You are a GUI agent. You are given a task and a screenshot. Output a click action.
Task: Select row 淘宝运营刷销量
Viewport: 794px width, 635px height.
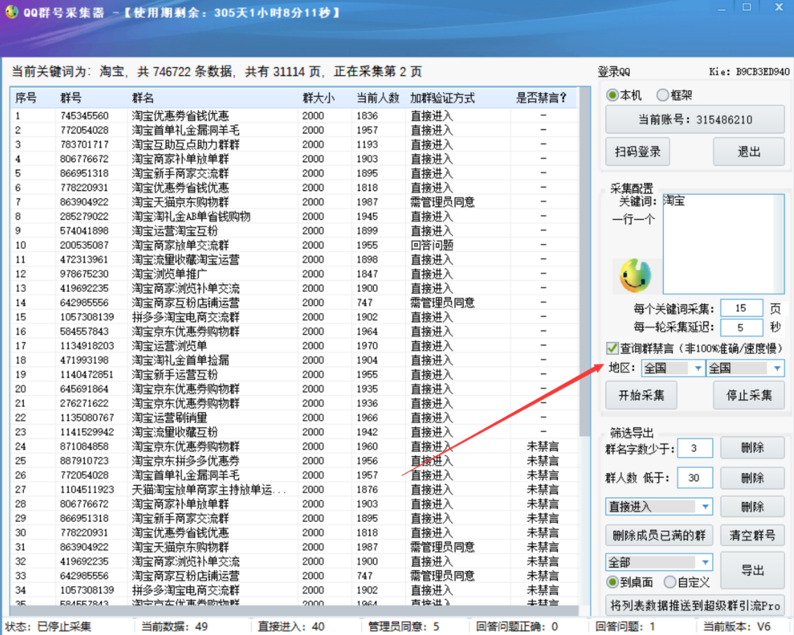coord(293,417)
